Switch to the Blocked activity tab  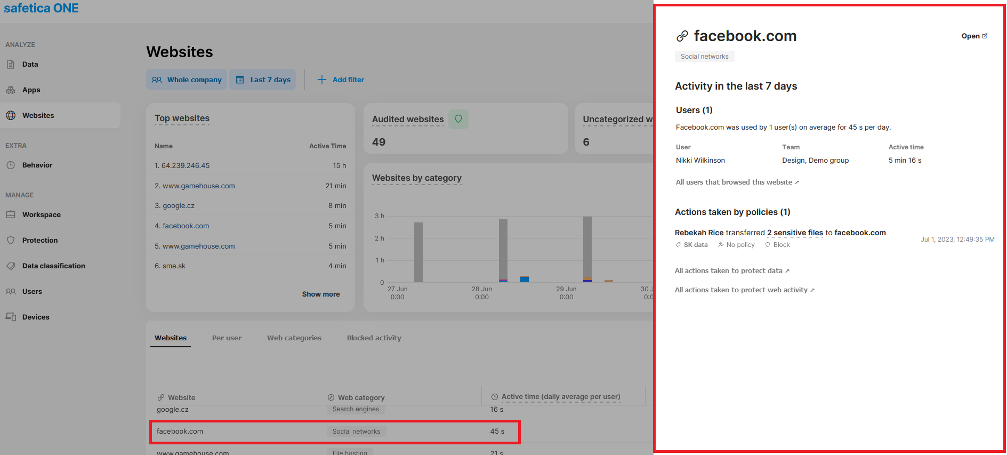pos(374,338)
